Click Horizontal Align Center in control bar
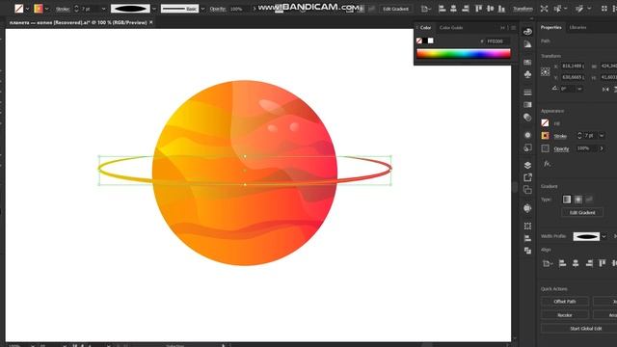The height and width of the screenshot is (347, 617). pos(453,9)
